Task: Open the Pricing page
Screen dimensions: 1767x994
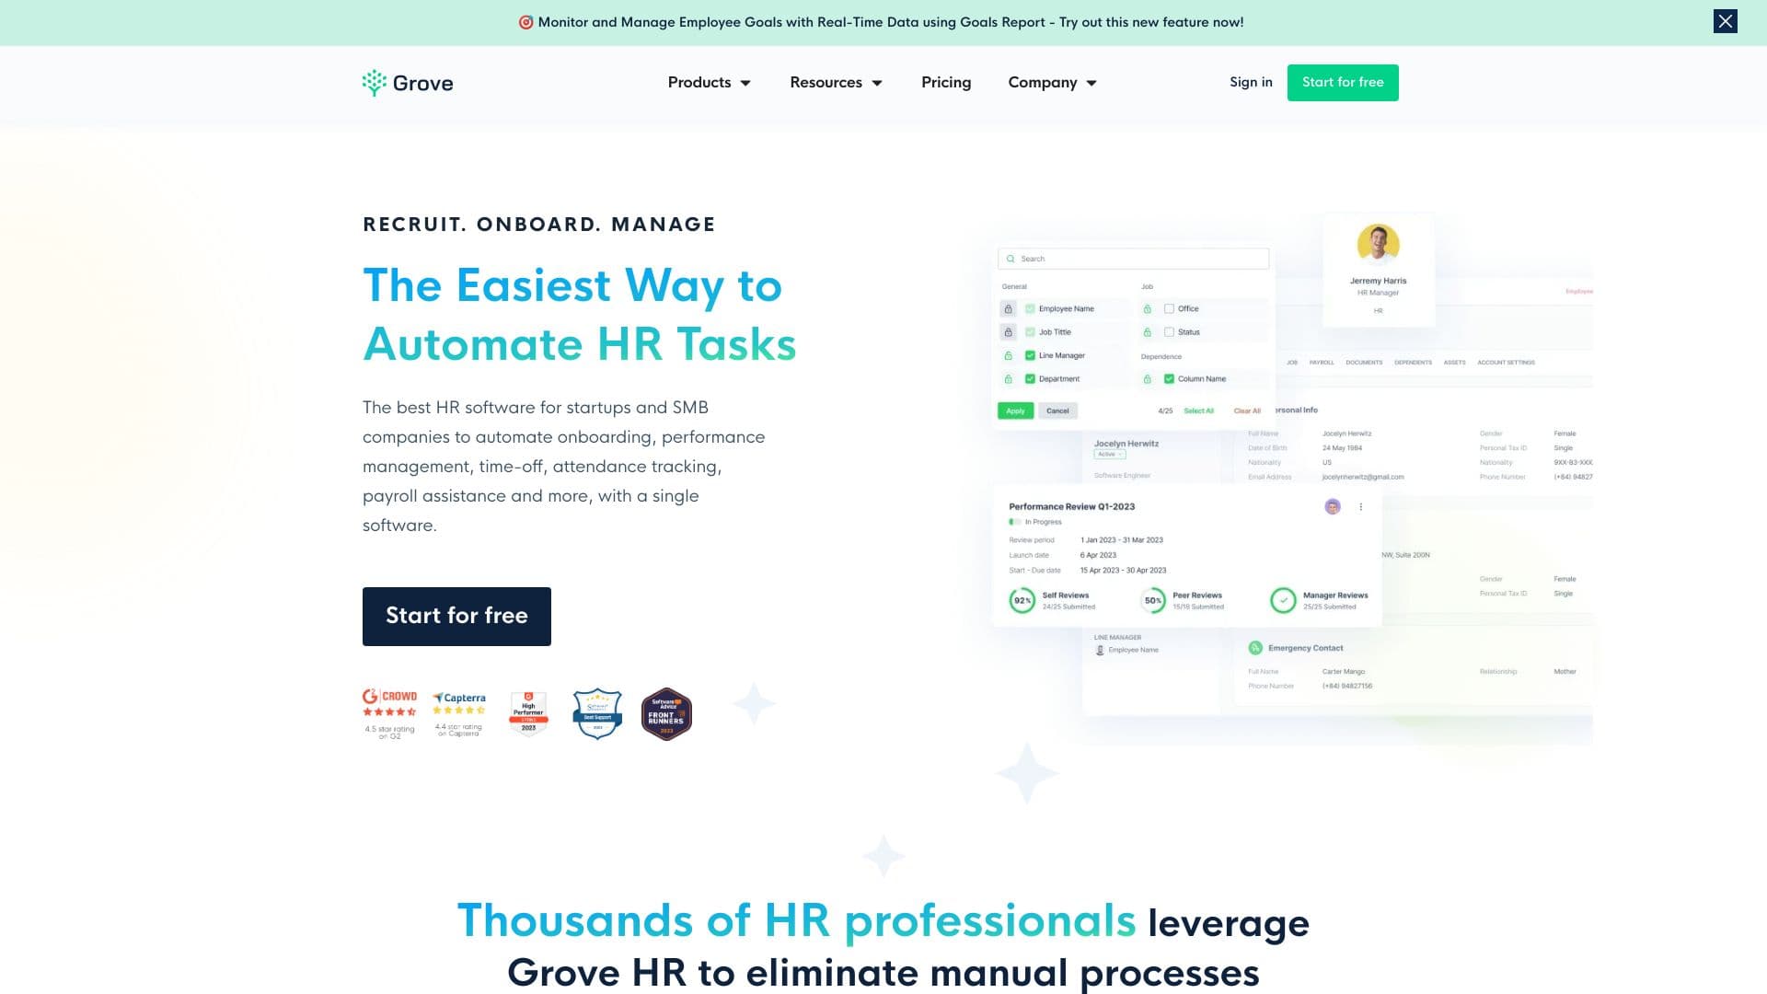Action: [x=946, y=82]
